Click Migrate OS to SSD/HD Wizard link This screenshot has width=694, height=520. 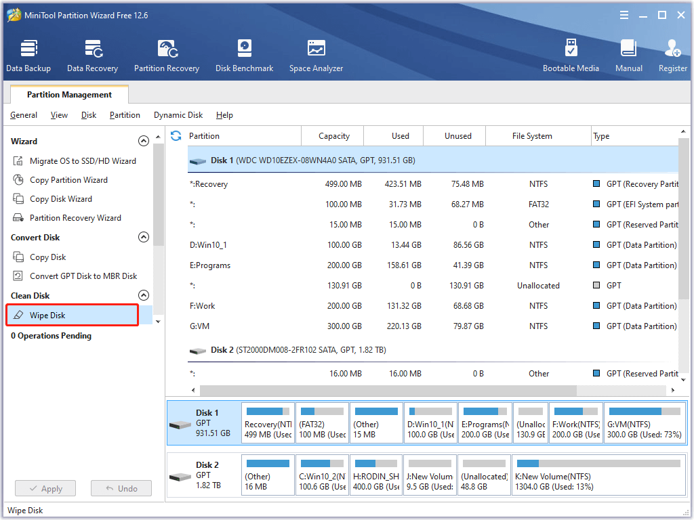[x=83, y=161]
